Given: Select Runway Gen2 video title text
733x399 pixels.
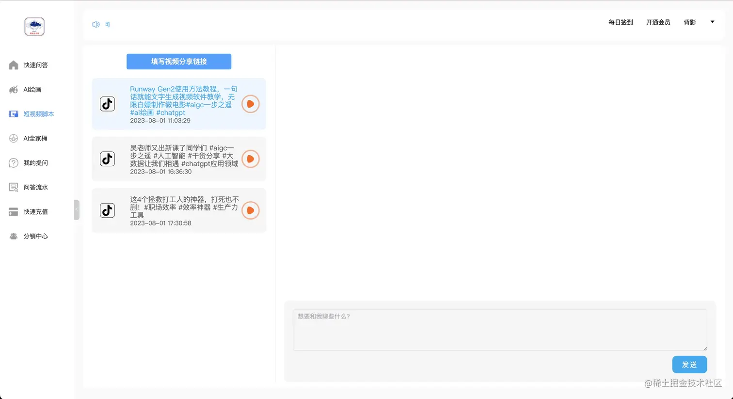Looking at the screenshot, I should 184,101.
